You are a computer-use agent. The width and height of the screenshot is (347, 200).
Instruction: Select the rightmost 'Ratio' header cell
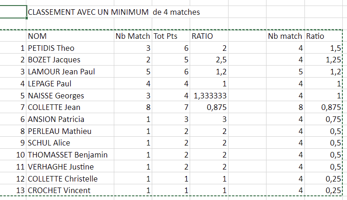pos(315,36)
